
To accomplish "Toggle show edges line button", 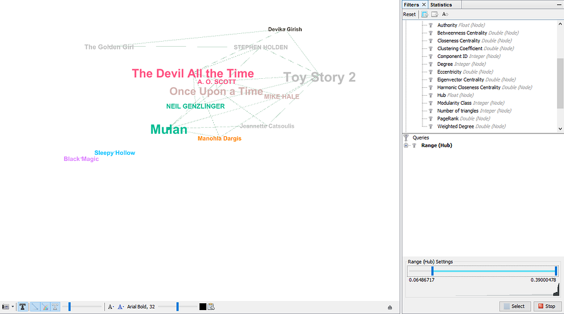I will [35, 307].
